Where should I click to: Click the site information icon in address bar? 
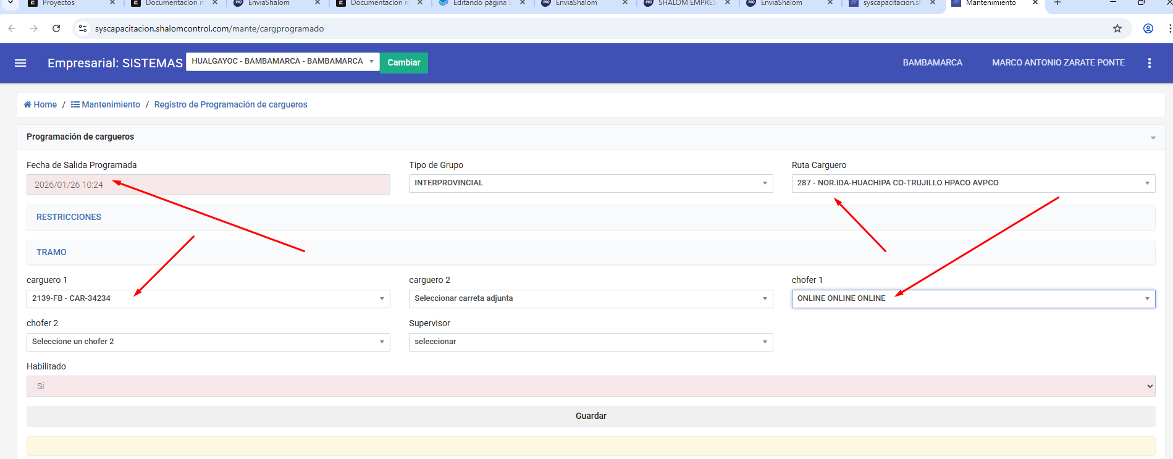(x=83, y=28)
